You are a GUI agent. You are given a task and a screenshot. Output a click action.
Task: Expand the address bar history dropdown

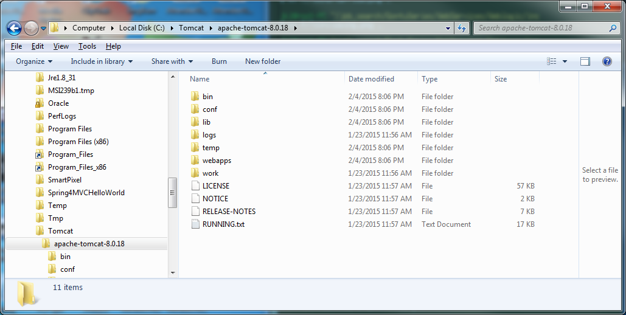(x=448, y=28)
